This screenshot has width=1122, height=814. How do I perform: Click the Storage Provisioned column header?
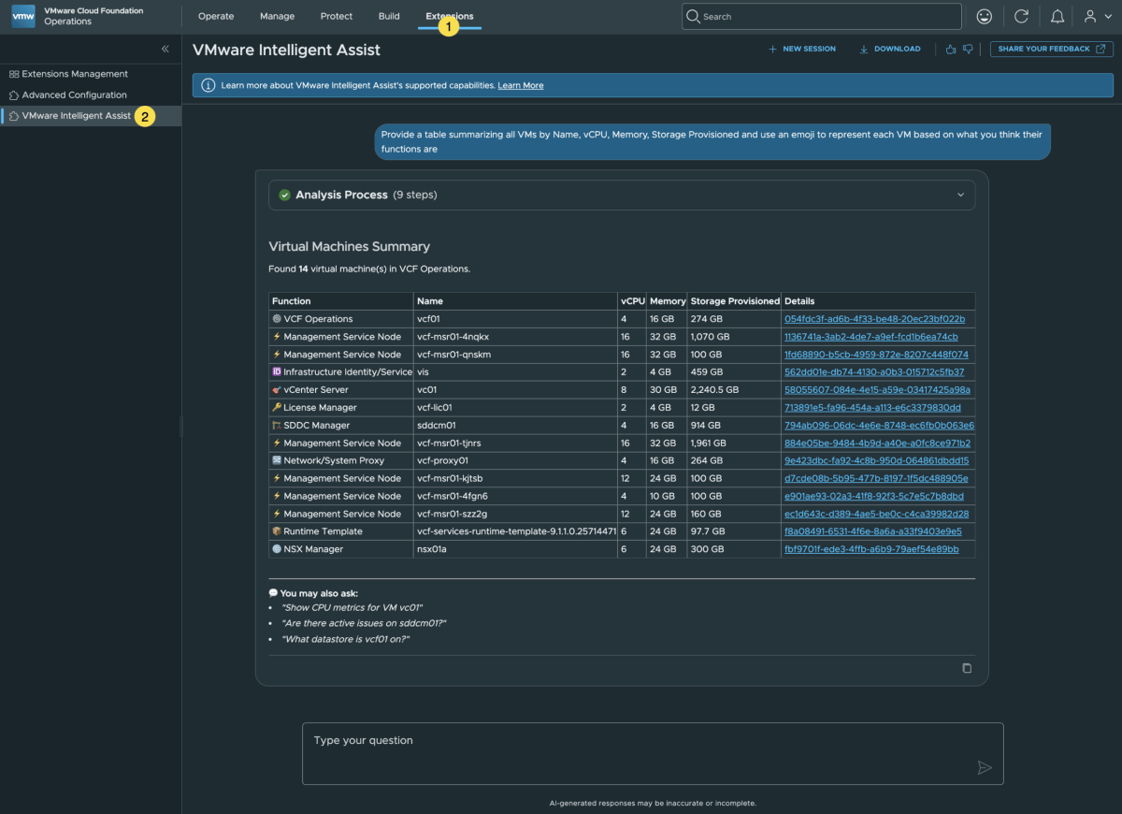[735, 301]
